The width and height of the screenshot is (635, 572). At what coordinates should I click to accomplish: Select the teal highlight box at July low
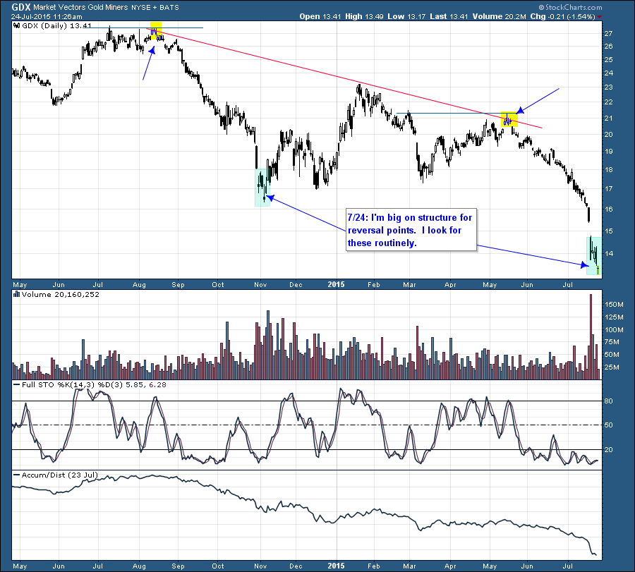tap(594, 256)
